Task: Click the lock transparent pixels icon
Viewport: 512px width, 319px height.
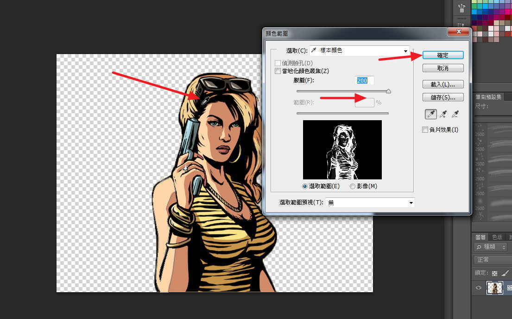Action: [494, 273]
